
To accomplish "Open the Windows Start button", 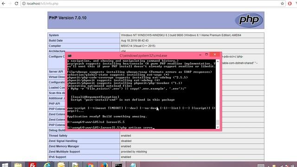I will click(5, 165).
